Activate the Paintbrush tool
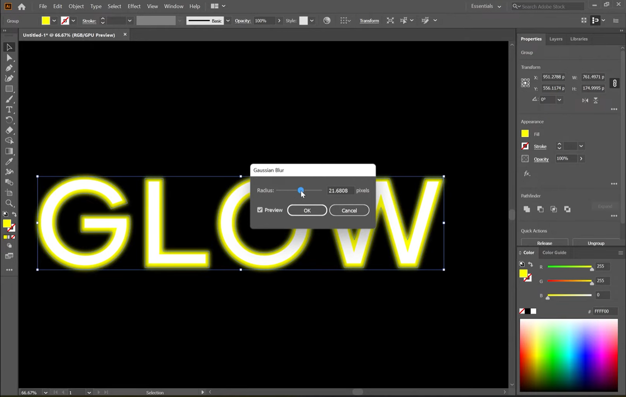The height and width of the screenshot is (397, 626). point(9,99)
